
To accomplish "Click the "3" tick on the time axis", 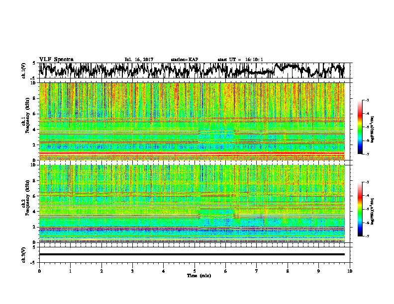I will pos(132,271).
